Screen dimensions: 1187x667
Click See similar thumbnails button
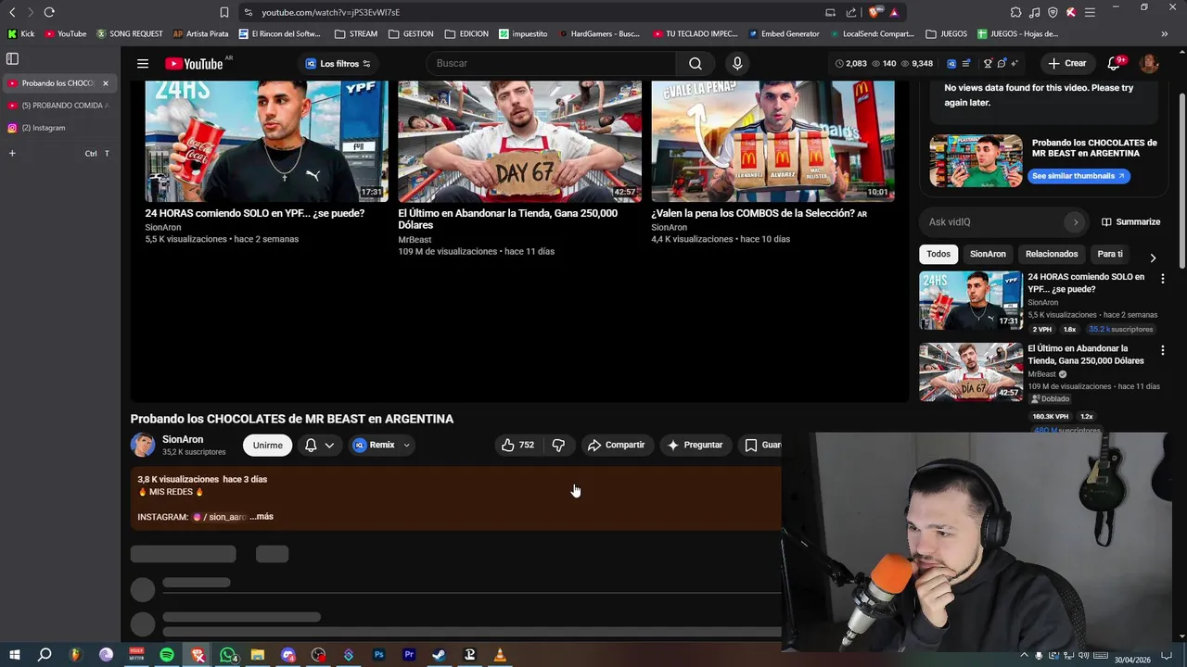(x=1078, y=176)
